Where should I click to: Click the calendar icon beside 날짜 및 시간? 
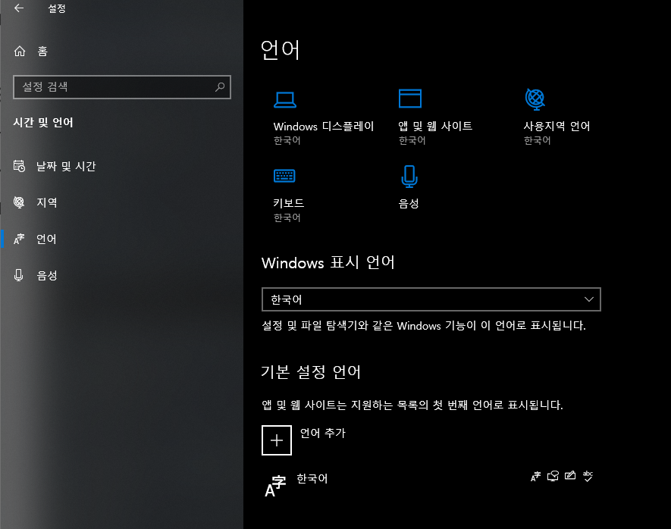point(19,166)
